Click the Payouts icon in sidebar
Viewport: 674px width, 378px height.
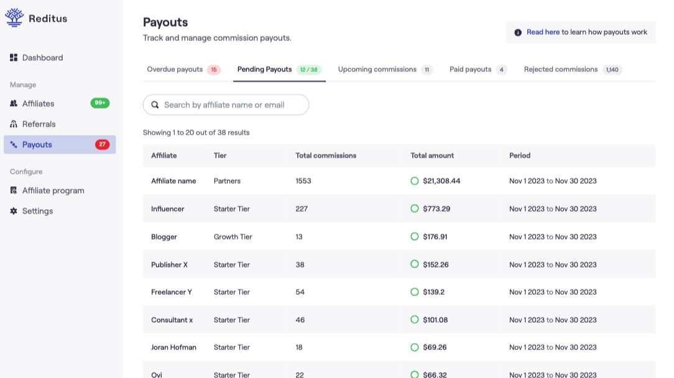pyautogui.click(x=14, y=145)
